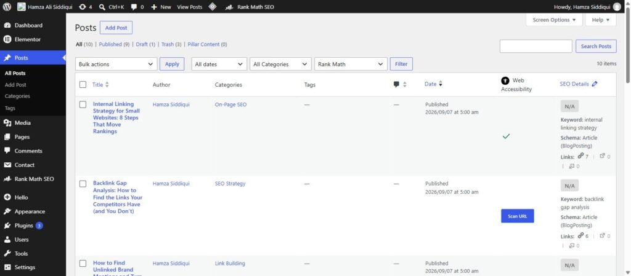Open the Bulk actions dropdown
This screenshot has height=276, width=631.
[x=116, y=64]
